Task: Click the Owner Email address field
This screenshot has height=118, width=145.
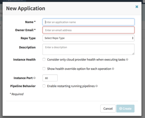Action: click(x=88, y=30)
